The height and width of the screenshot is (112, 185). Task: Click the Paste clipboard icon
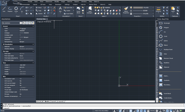pyautogui.click(x=173, y=10)
